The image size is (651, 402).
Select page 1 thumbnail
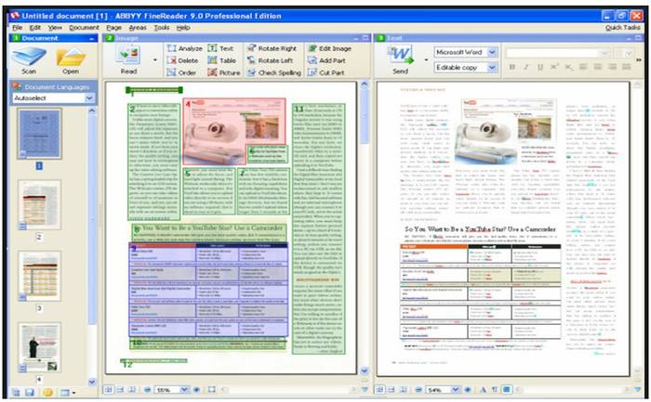coord(39,134)
